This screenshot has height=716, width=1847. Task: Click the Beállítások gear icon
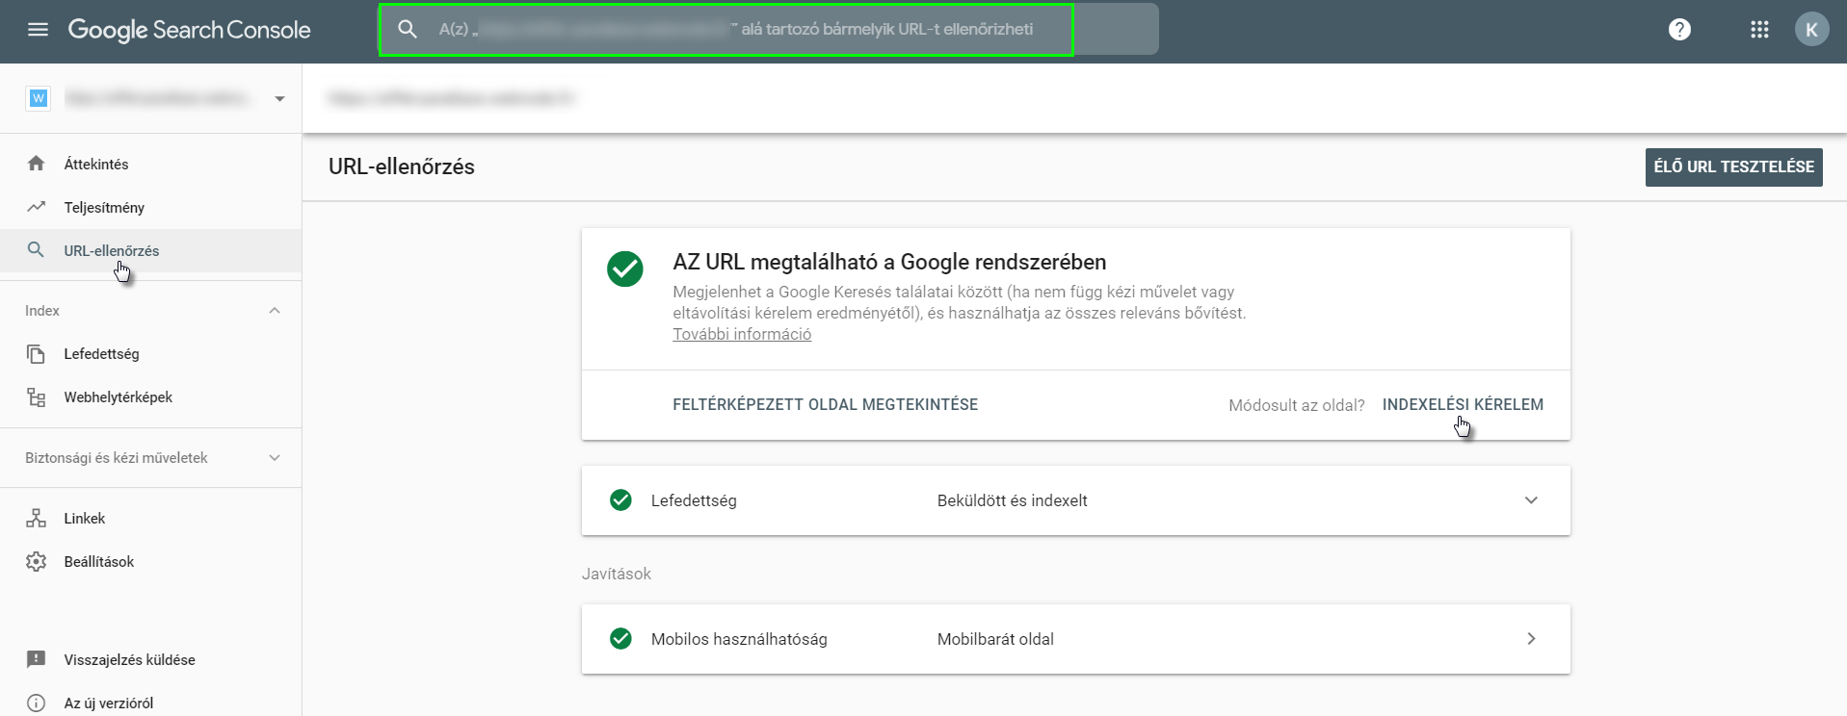(x=37, y=561)
